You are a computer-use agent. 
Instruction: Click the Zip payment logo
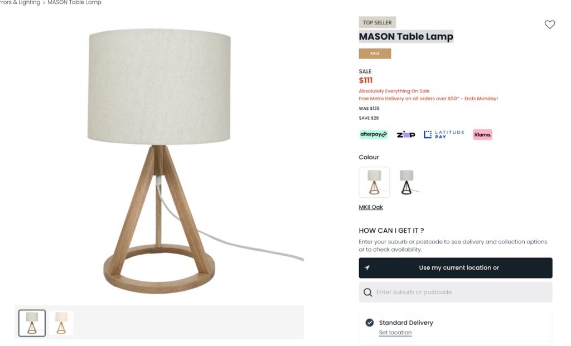(x=406, y=135)
